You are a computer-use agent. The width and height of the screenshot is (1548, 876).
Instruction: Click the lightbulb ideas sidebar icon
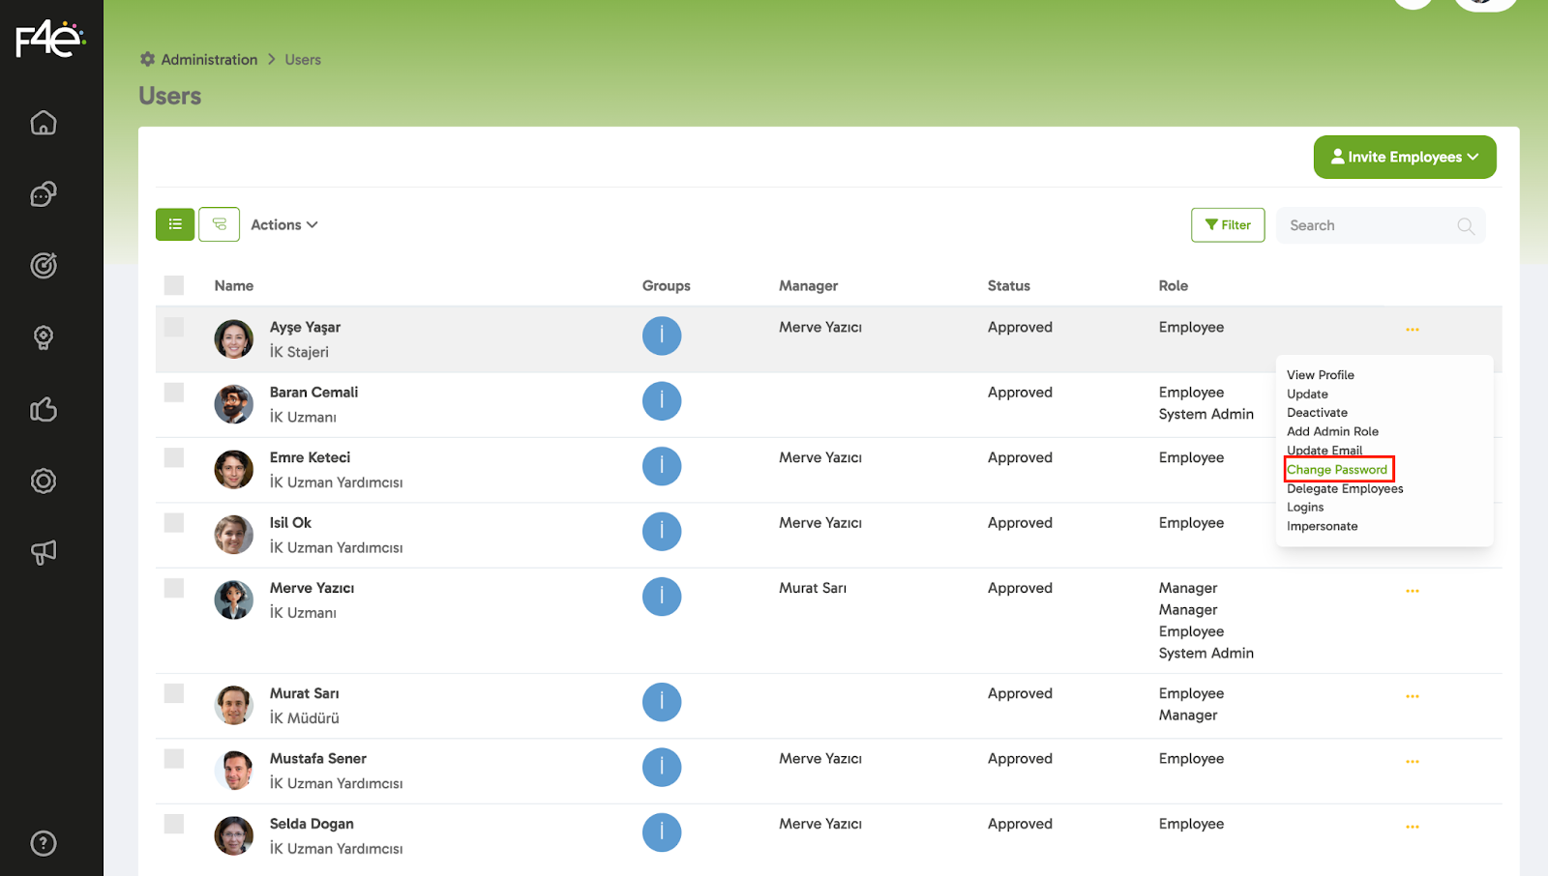point(44,337)
